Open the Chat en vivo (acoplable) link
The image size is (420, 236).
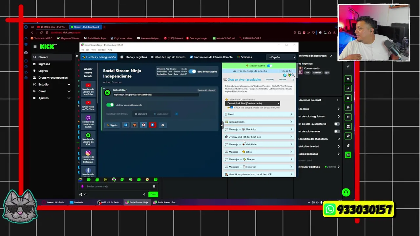click(244, 79)
